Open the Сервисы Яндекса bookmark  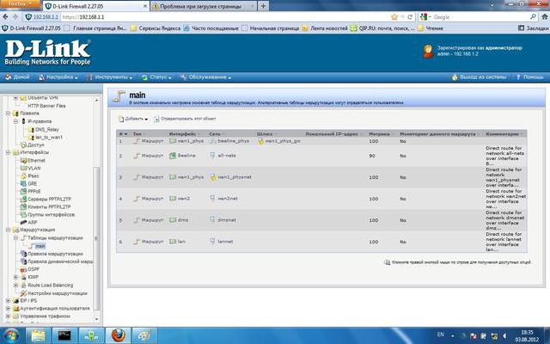click(156, 28)
